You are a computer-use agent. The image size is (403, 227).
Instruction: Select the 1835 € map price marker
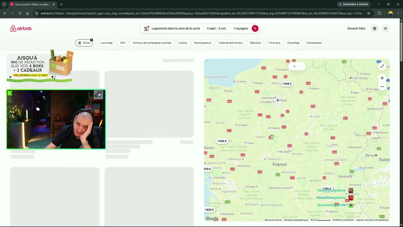click(209, 210)
